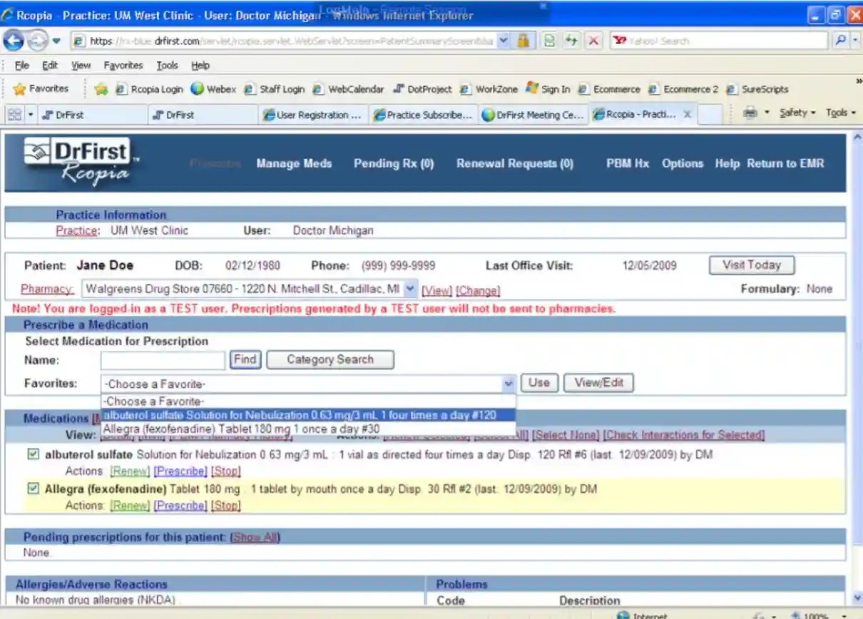Click inside the medication Name field
This screenshot has width=863, height=619.
[x=162, y=360]
